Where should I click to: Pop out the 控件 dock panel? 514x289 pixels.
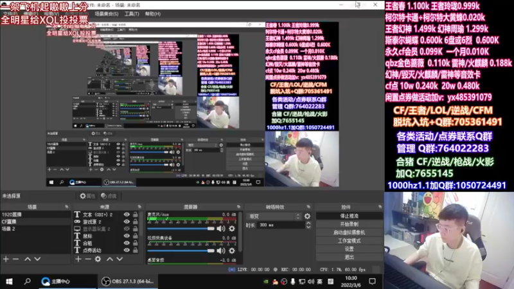[380, 207]
